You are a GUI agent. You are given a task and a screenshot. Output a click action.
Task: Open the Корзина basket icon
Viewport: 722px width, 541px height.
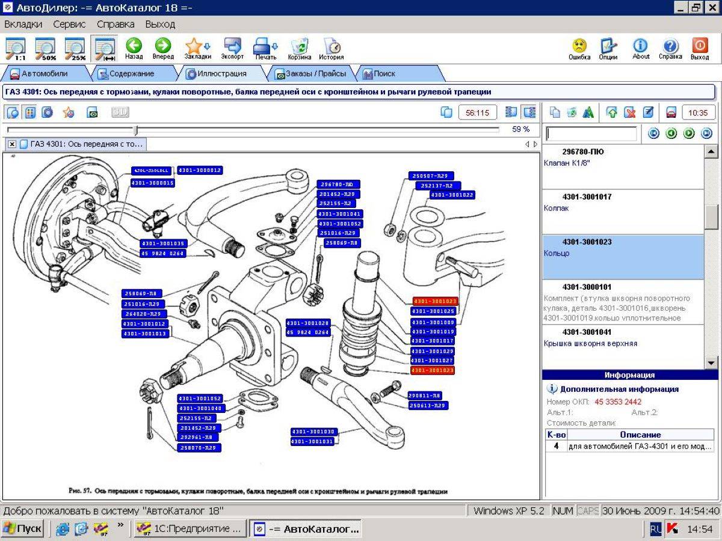[x=299, y=49]
